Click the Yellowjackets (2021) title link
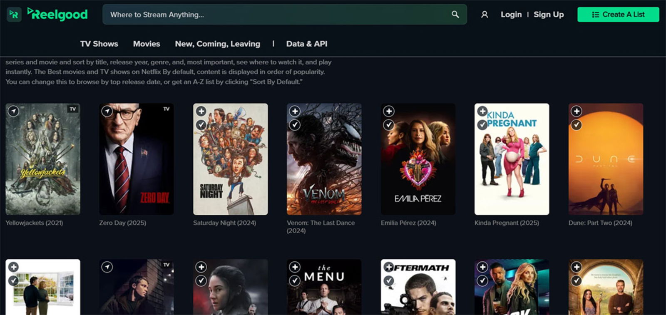The width and height of the screenshot is (666, 315). (34, 223)
